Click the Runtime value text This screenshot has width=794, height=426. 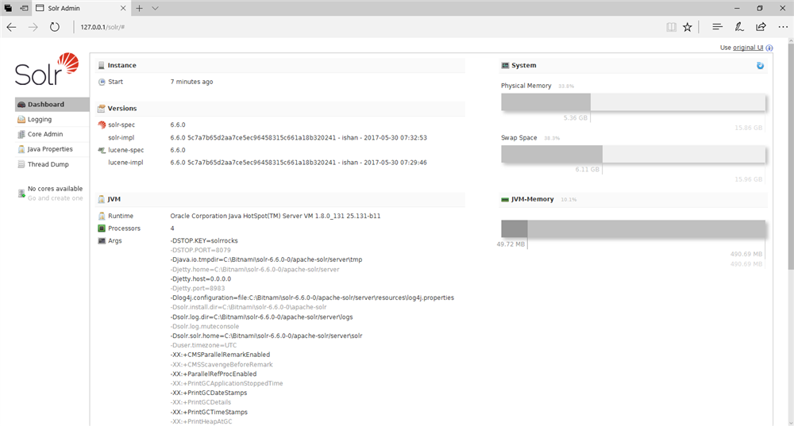(x=276, y=216)
